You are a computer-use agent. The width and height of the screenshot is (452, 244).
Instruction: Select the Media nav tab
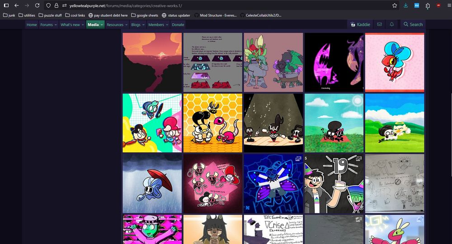tap(93, 25)
